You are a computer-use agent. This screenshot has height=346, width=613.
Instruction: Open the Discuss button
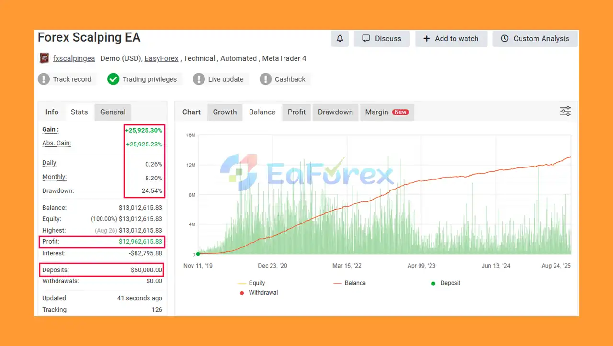click(382, 39)
